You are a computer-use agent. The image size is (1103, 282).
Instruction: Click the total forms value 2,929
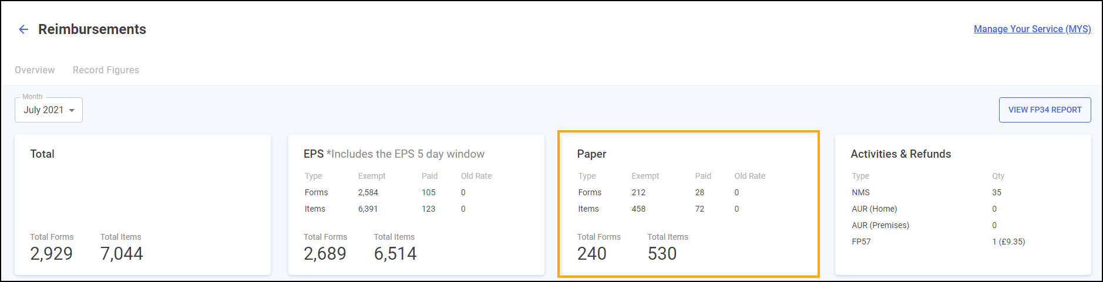[52, 253]
